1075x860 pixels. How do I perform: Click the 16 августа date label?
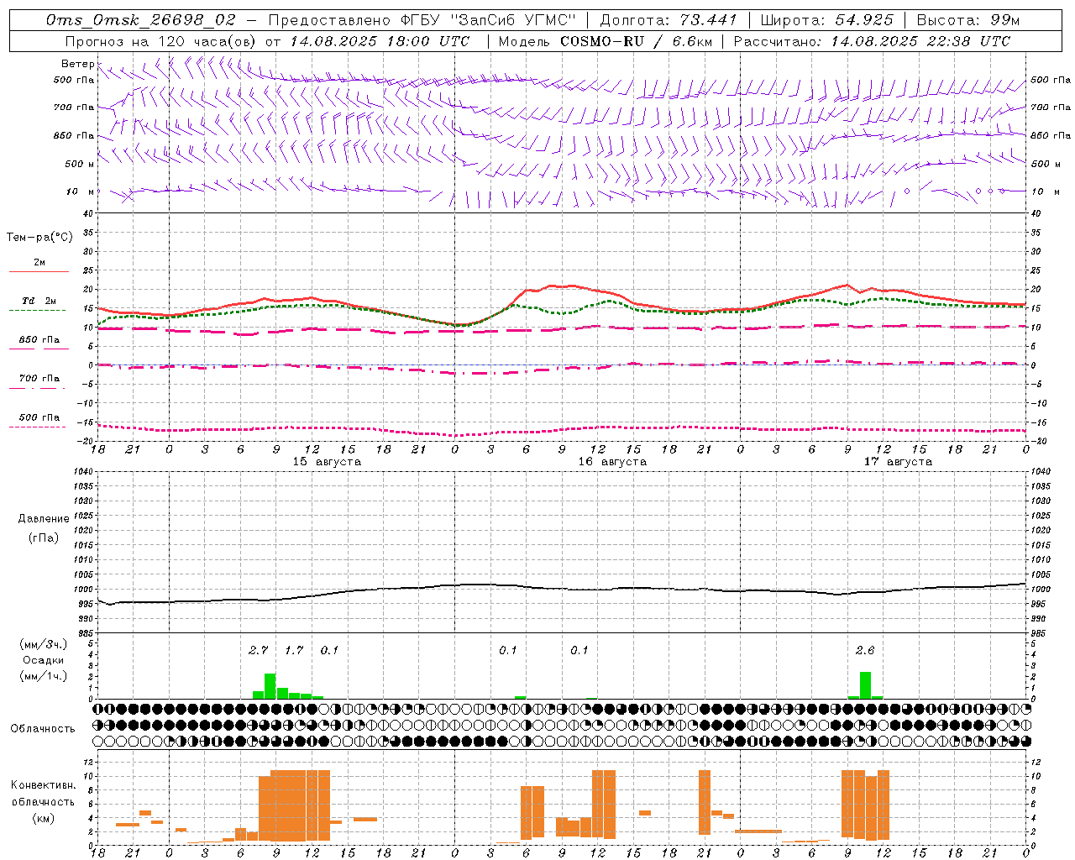click(x=612, y=462)
